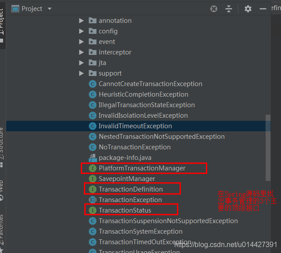Viewport: 281px width, 253px height.
Task: Open the Project view dropdown
Action: click(x=49, y=9)
